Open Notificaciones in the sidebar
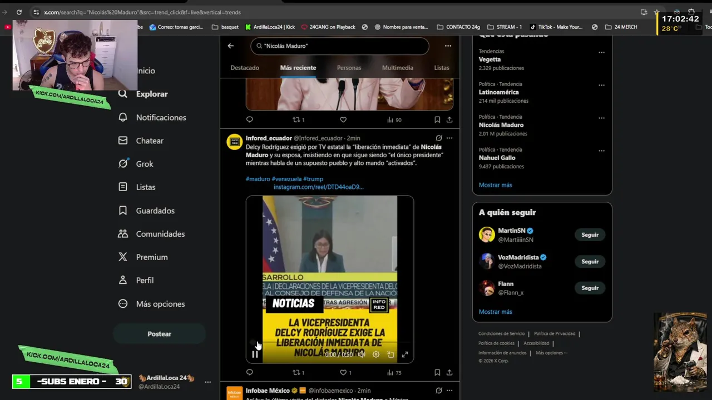The height and width of the screenshot is (400, 712). [x=152, y=117]
